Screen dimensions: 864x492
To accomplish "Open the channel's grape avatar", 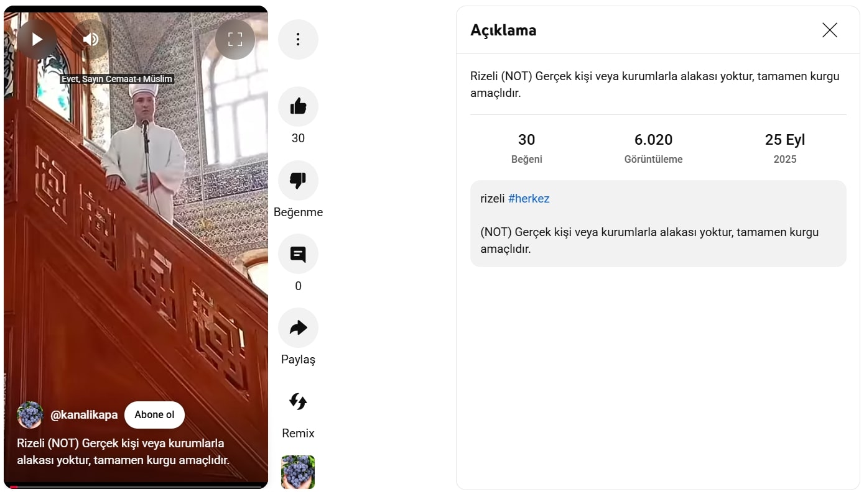I will point(30,415).
